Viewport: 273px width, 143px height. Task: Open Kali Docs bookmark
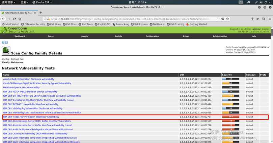click(x=70, y=24)
